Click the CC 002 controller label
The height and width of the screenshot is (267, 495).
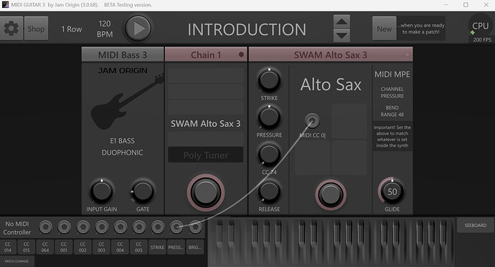tap(82, 247)
